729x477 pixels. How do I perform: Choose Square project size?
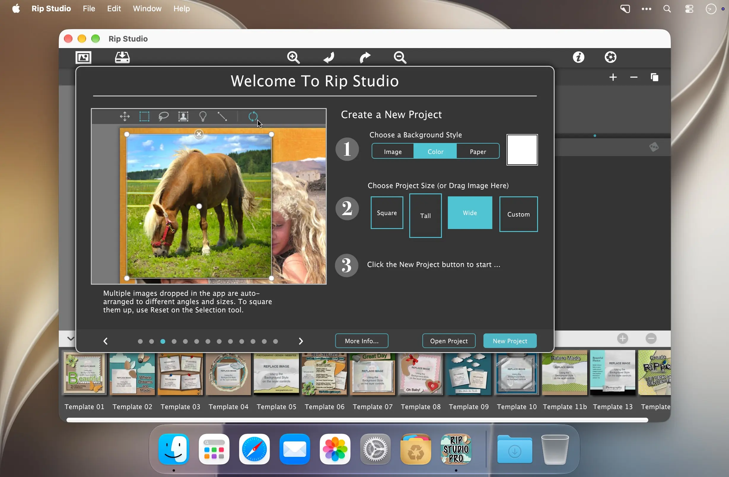387,213
